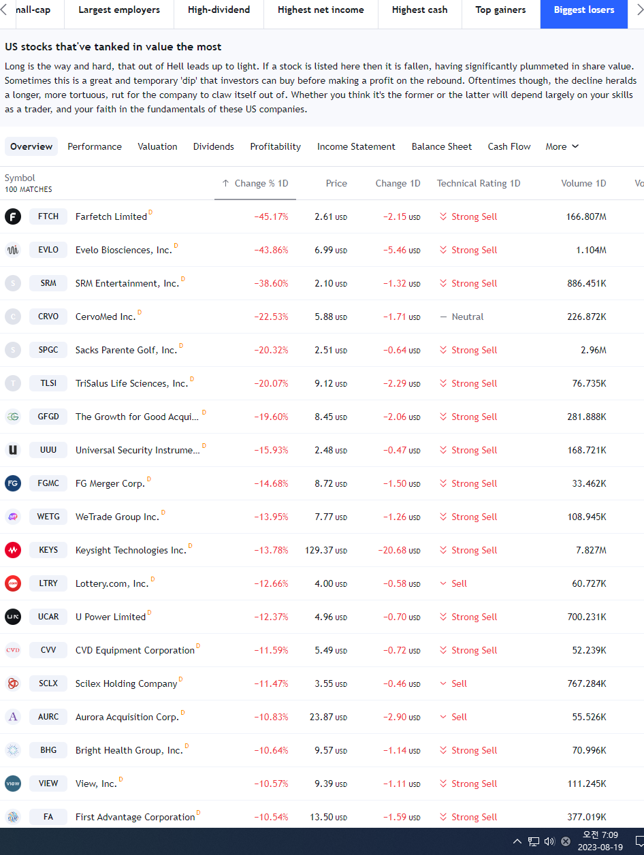The width and height of the screenshot is (644, 855).
Task: Open the Keysight Technologies Inc. link
Action: (131, 550)
